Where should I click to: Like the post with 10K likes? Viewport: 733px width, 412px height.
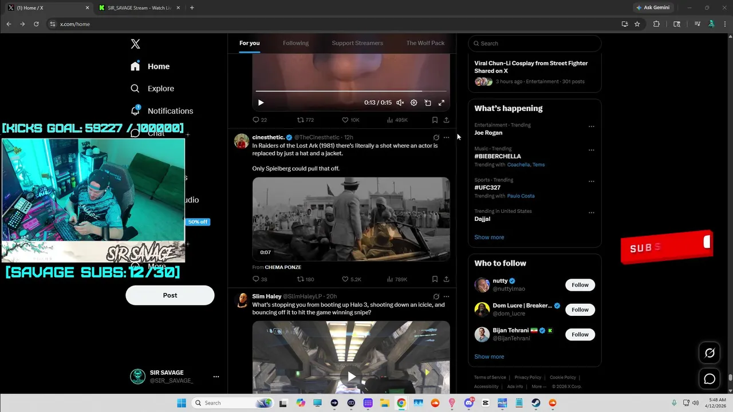(350, 120)
